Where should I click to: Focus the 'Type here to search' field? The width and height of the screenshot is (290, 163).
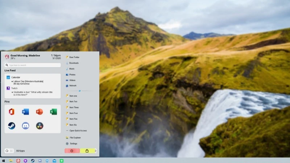[x=33, y=65]
